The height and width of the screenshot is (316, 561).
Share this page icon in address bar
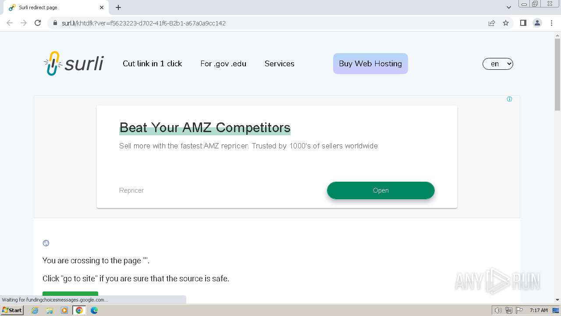click(x=492, y=23)
